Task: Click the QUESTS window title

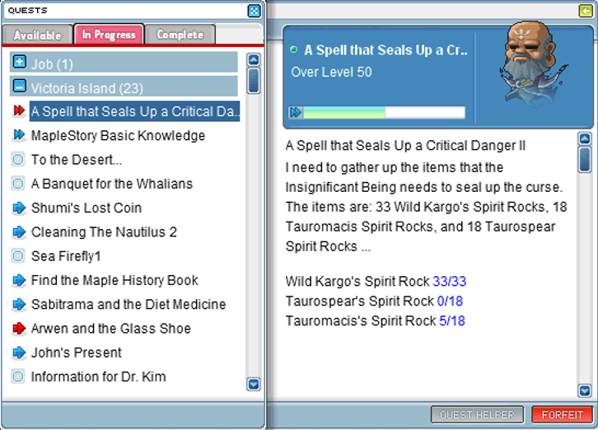Action: click(x=27, y=11)
